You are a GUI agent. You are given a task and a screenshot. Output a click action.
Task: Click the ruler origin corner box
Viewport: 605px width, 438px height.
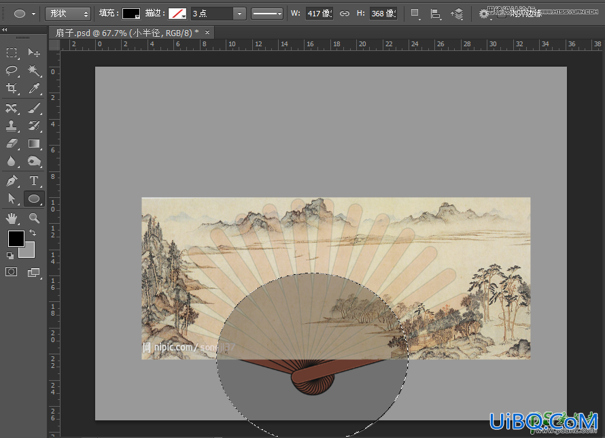point(54,45)
